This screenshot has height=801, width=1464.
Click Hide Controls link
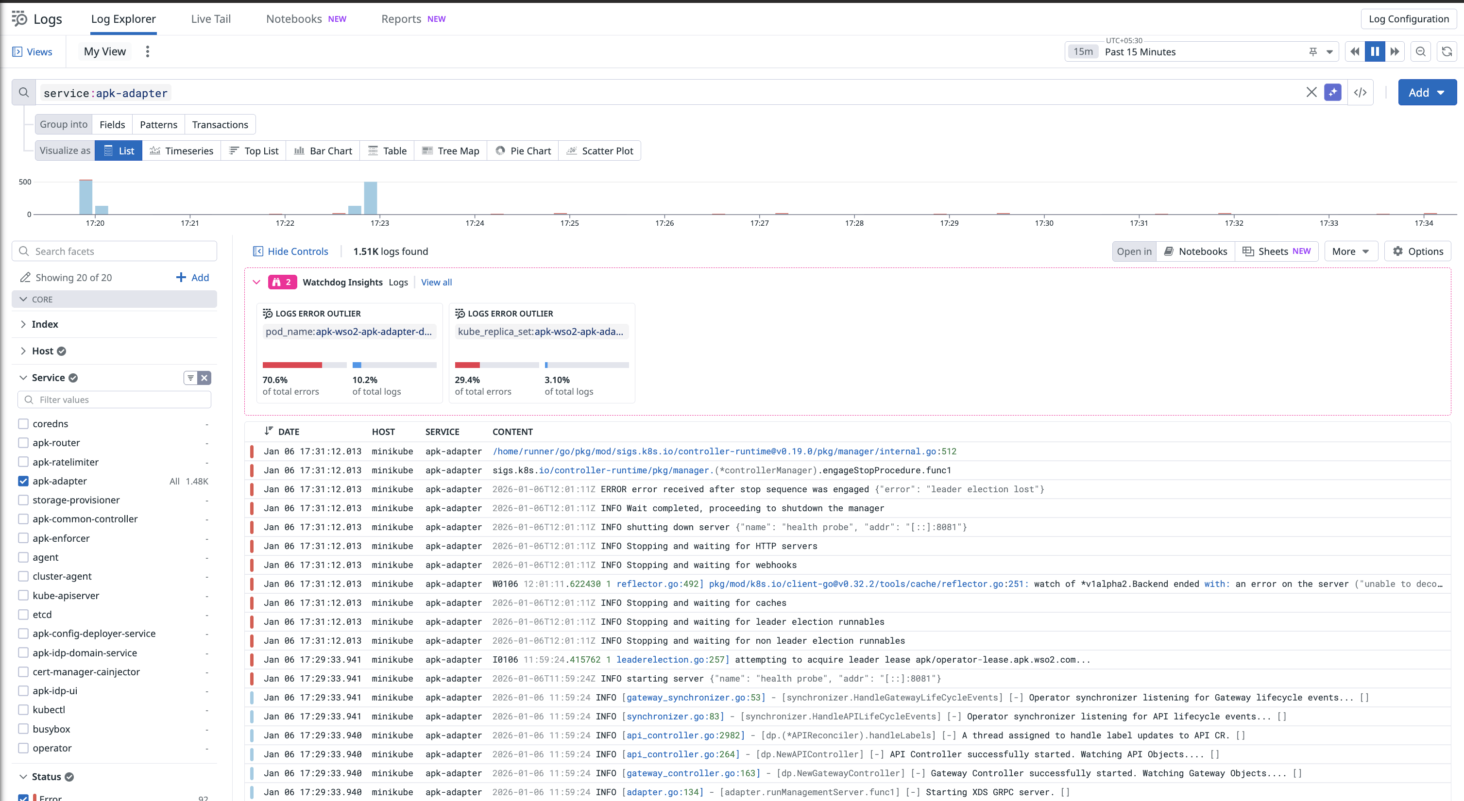click(x=298, y=251)
